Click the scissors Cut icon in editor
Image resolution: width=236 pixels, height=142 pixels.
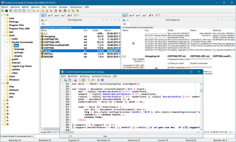[x=76, y=80]
